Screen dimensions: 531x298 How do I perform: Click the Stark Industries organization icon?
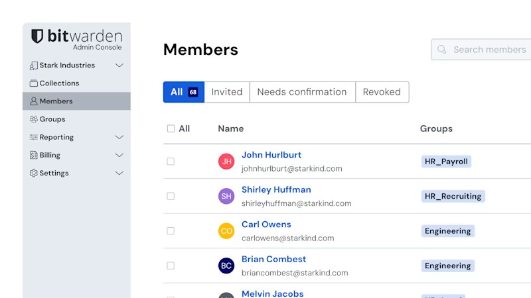point(34,66)
